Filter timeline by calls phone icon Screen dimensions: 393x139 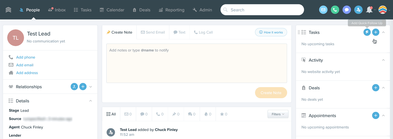point(160,114)
